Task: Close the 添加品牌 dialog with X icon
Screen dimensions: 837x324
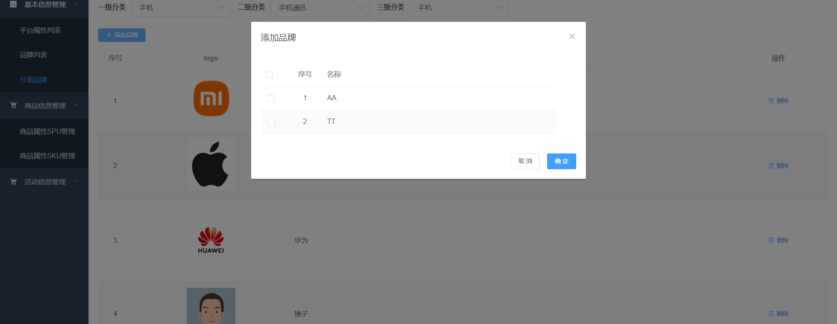Action: tap(572, 37)
